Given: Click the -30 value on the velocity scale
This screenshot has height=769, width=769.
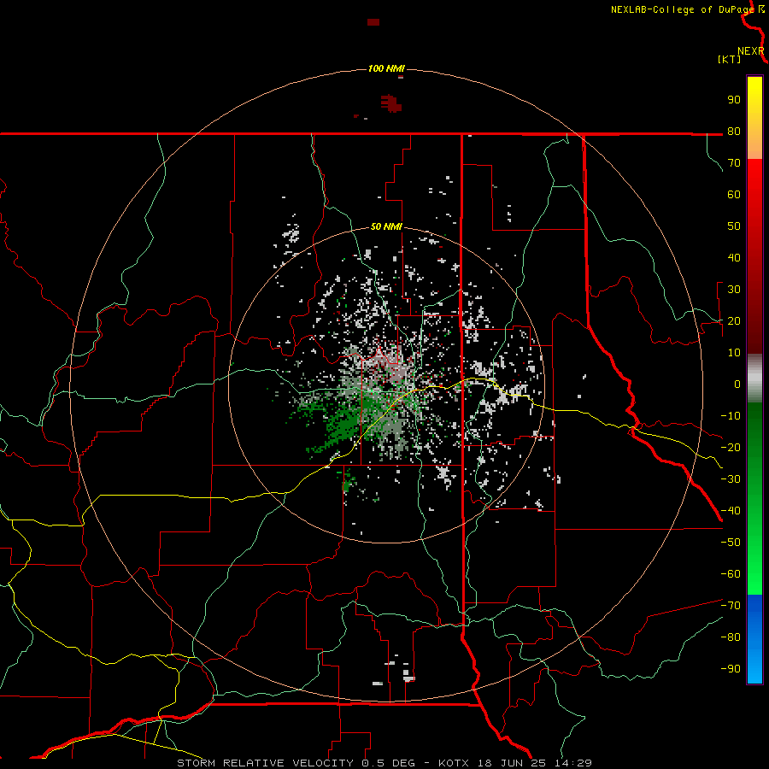Looking at the screenshot, I should pyautogui.click(x=731, y=479).
